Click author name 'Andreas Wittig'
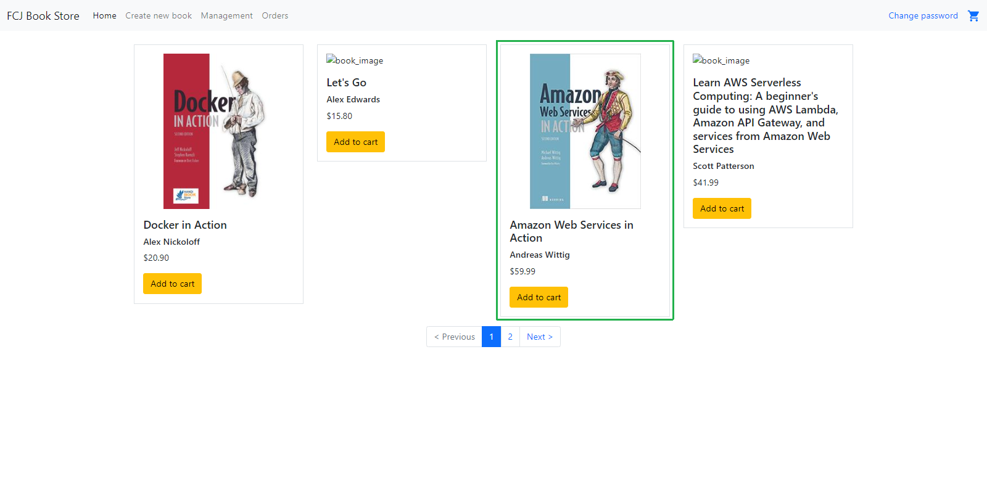The height and width of the screenshot is (500, 987). point(540,255)
